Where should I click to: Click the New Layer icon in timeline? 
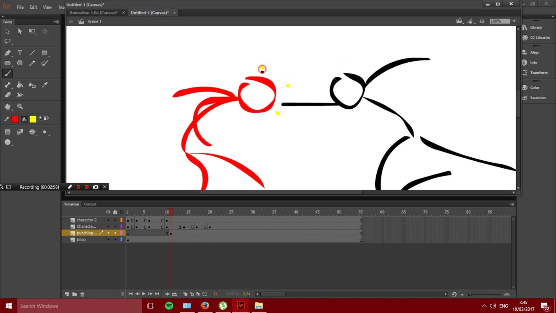tap(67, 294)
